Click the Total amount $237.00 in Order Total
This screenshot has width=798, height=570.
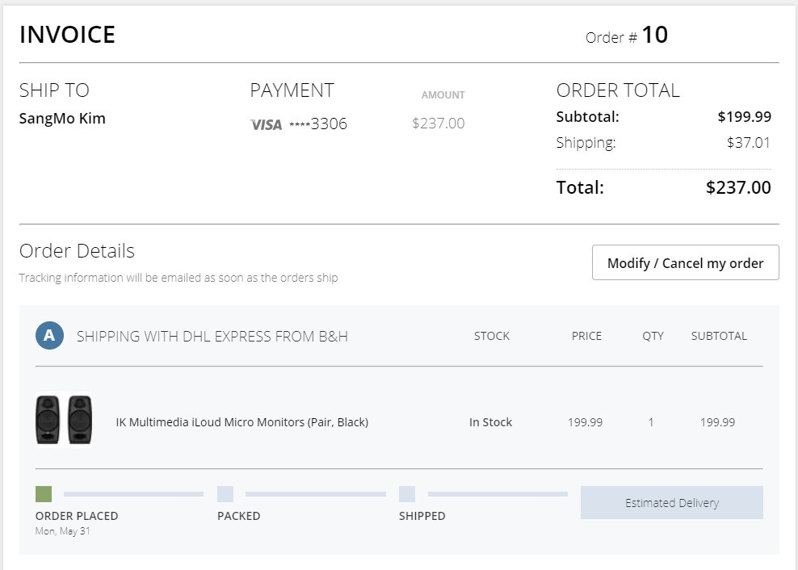pos(737,188)
